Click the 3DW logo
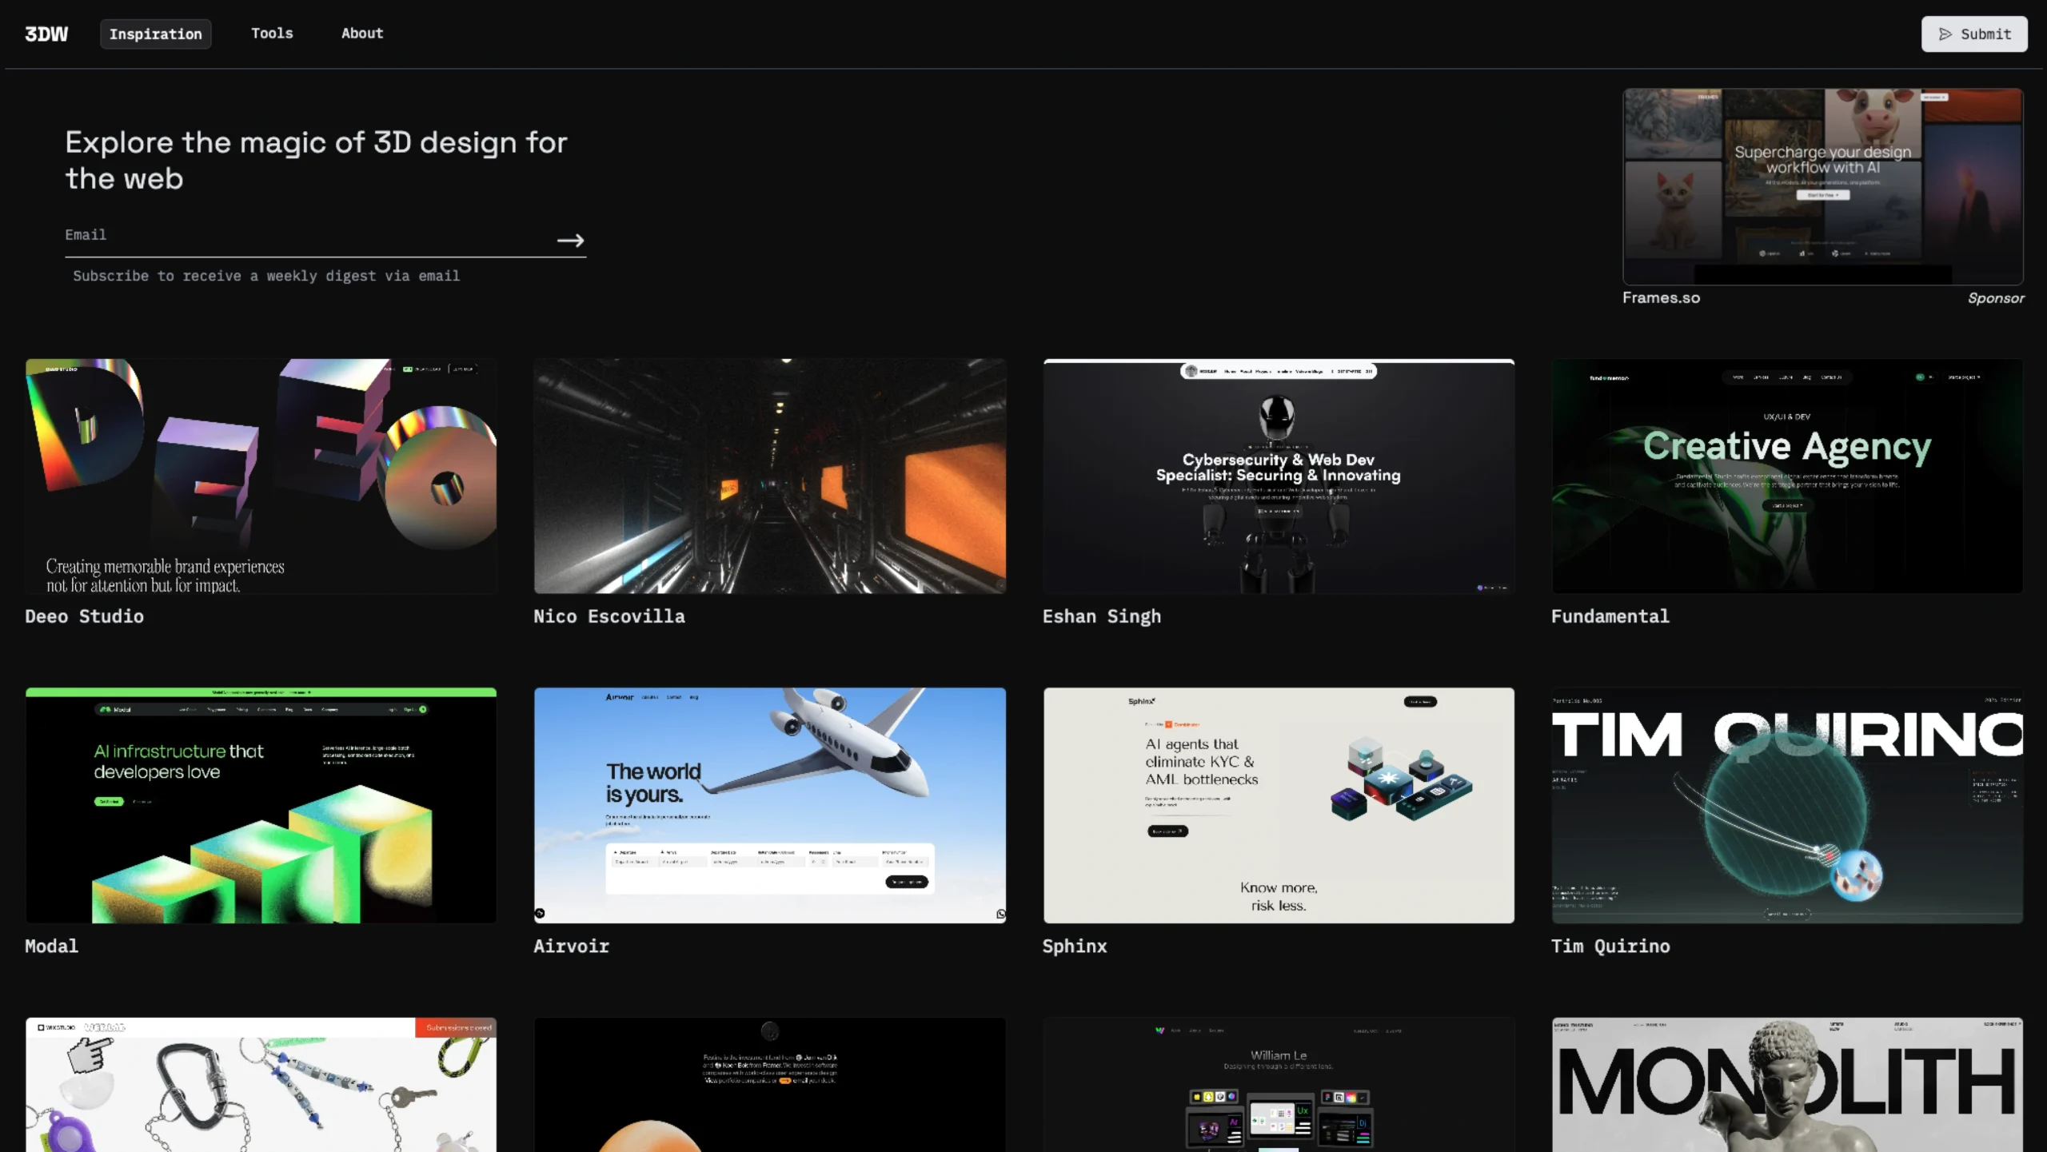The height and width of the screenshot is (1152, 2047). pos(46,34)
